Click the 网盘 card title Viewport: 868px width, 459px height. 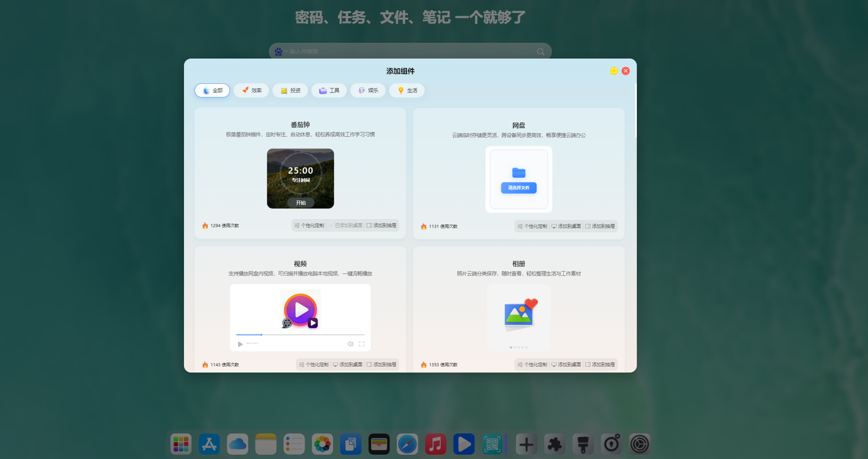(519, 126)
